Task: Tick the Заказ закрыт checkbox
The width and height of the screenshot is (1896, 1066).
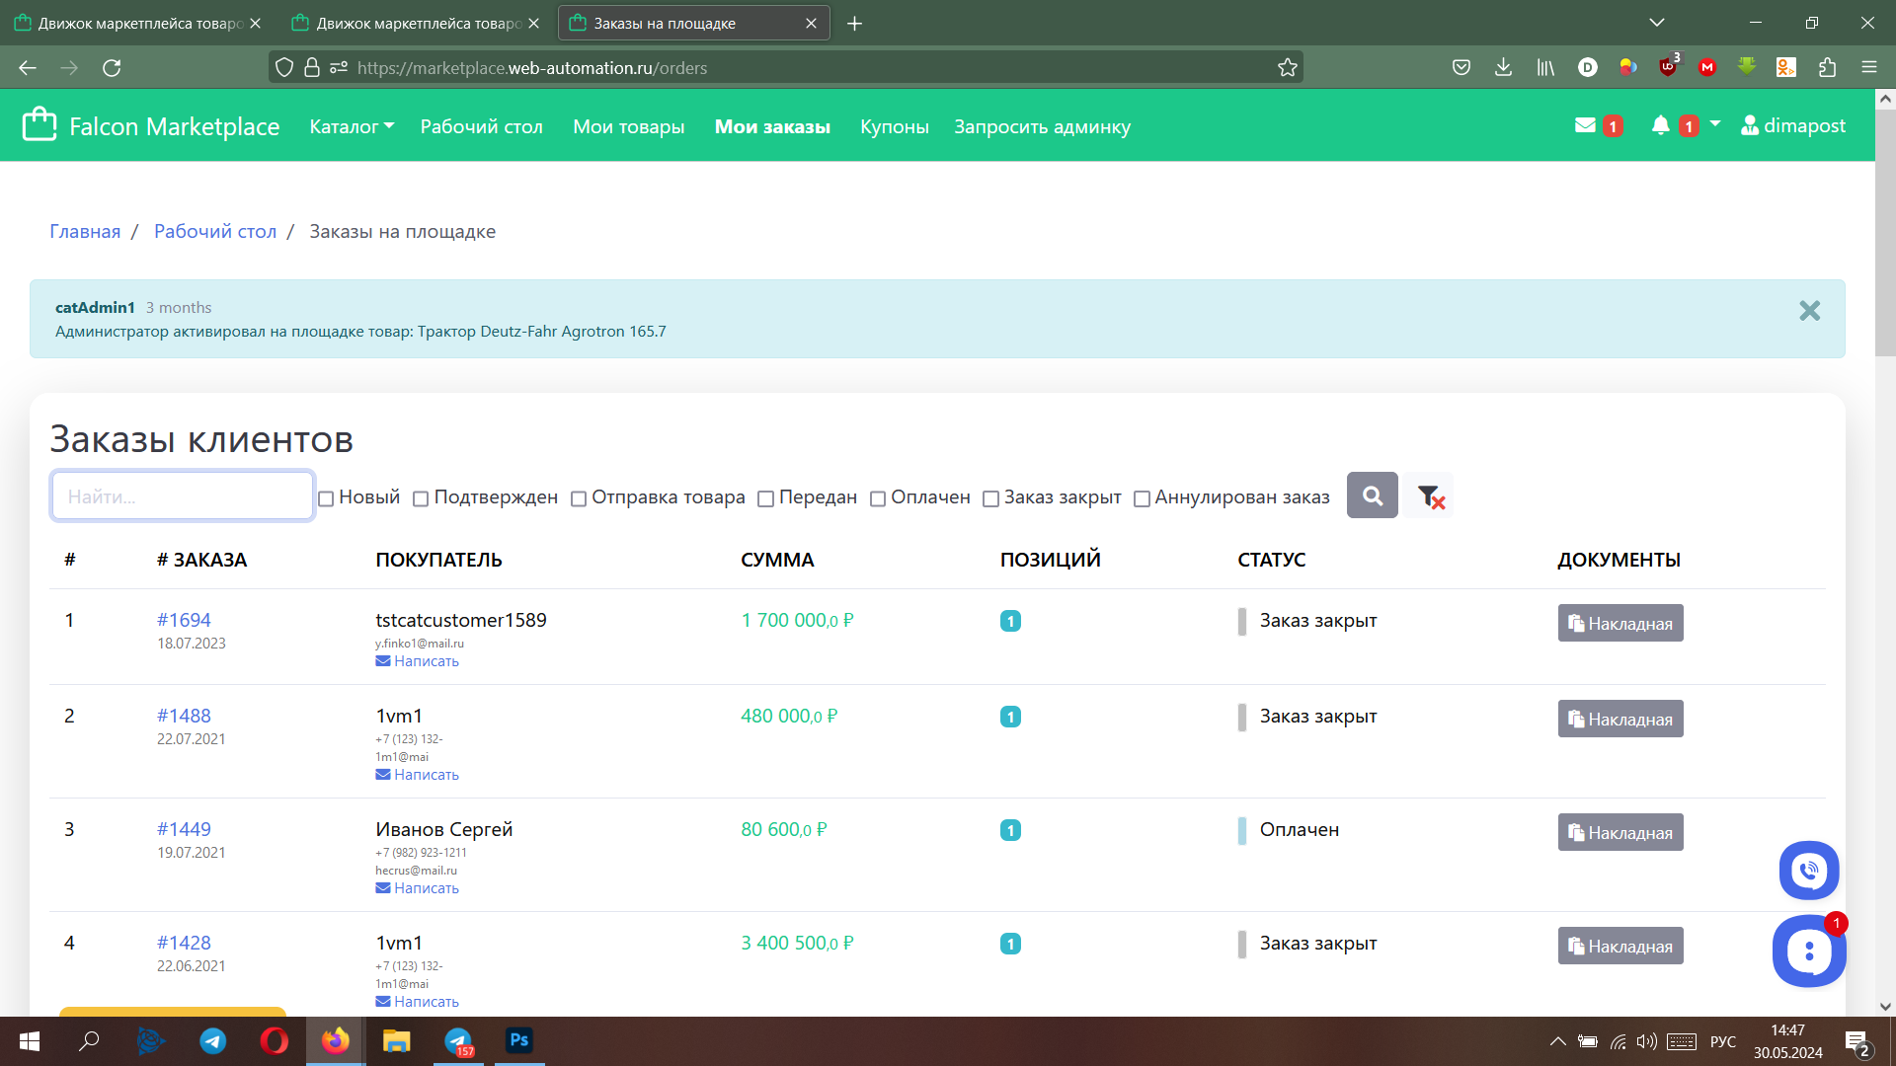Action: 990,498
